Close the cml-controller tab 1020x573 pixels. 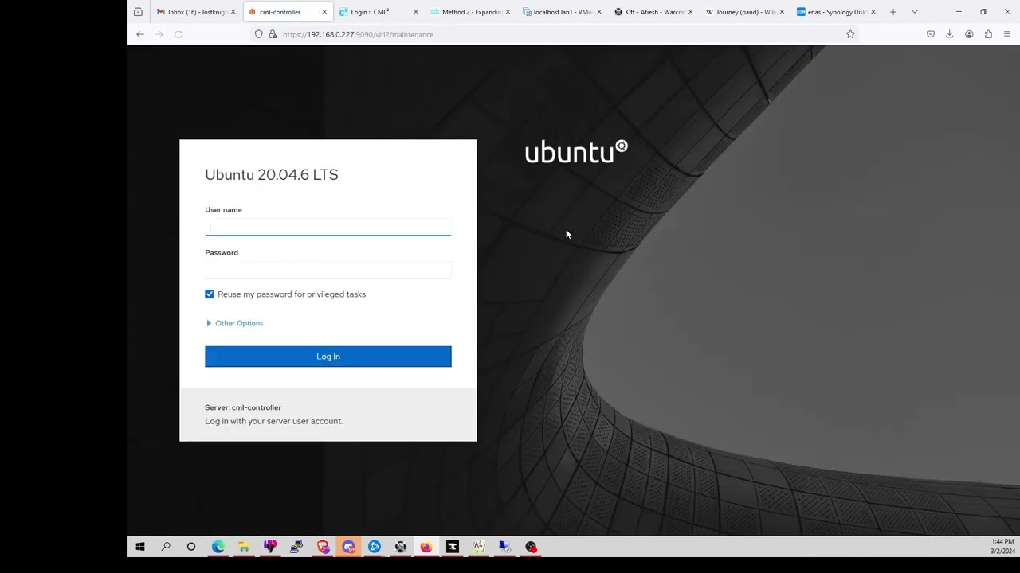(324, 12)
